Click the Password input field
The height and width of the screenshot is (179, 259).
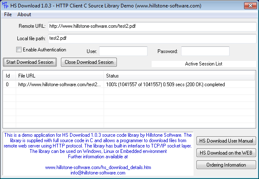click(205, 51)
